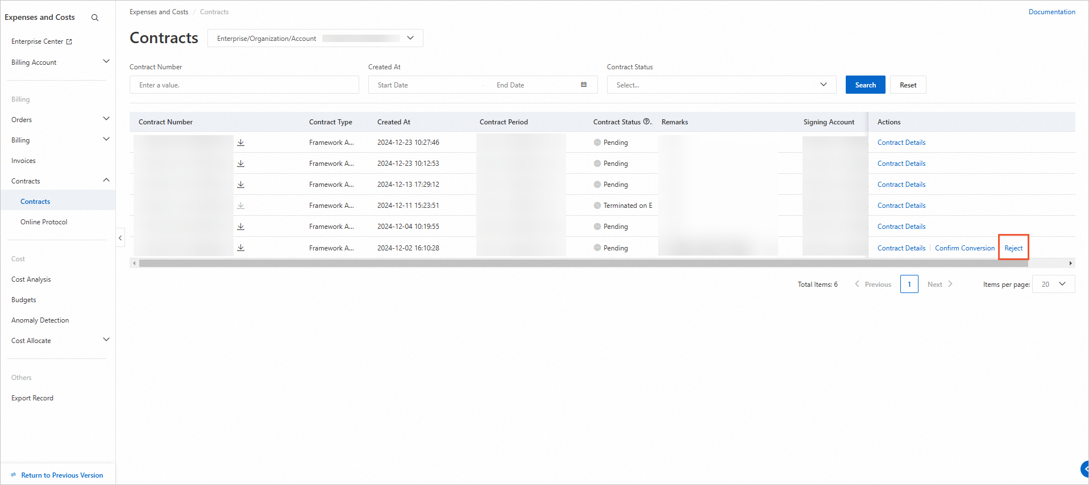
Task: Click the Contract Status help icon
Action: tap(646, 122)
